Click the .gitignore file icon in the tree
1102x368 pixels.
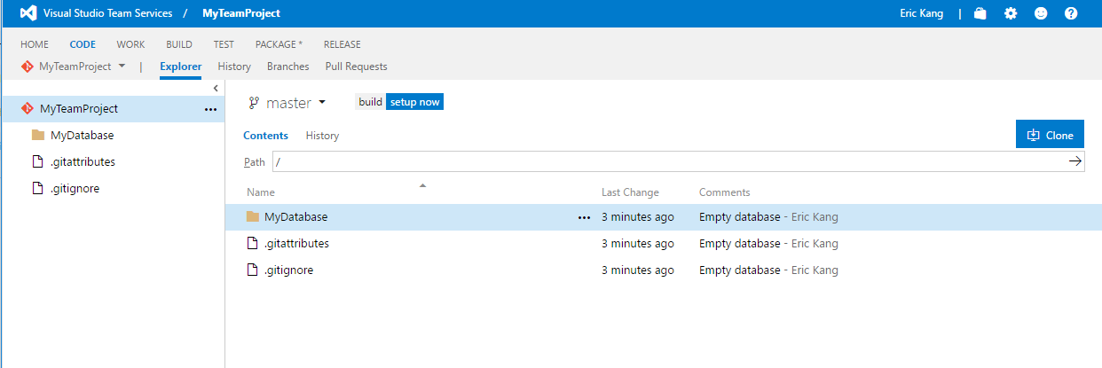[x=38, y=189]
